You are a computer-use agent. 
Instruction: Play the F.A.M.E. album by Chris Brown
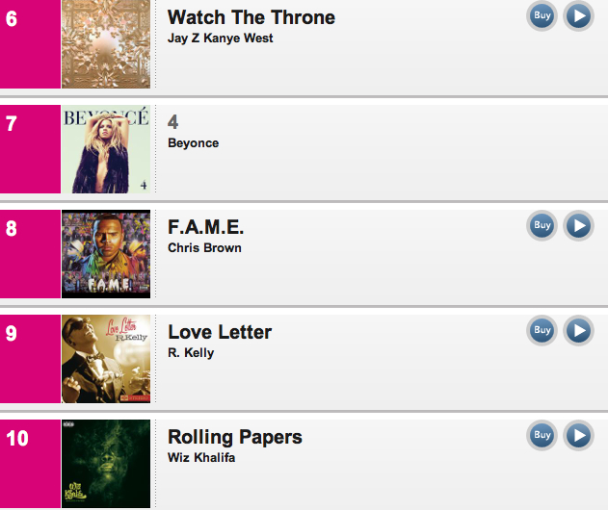click(578, 226)
